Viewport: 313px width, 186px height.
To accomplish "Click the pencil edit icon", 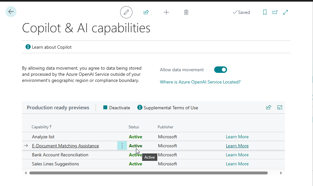I will click(126, 12).
